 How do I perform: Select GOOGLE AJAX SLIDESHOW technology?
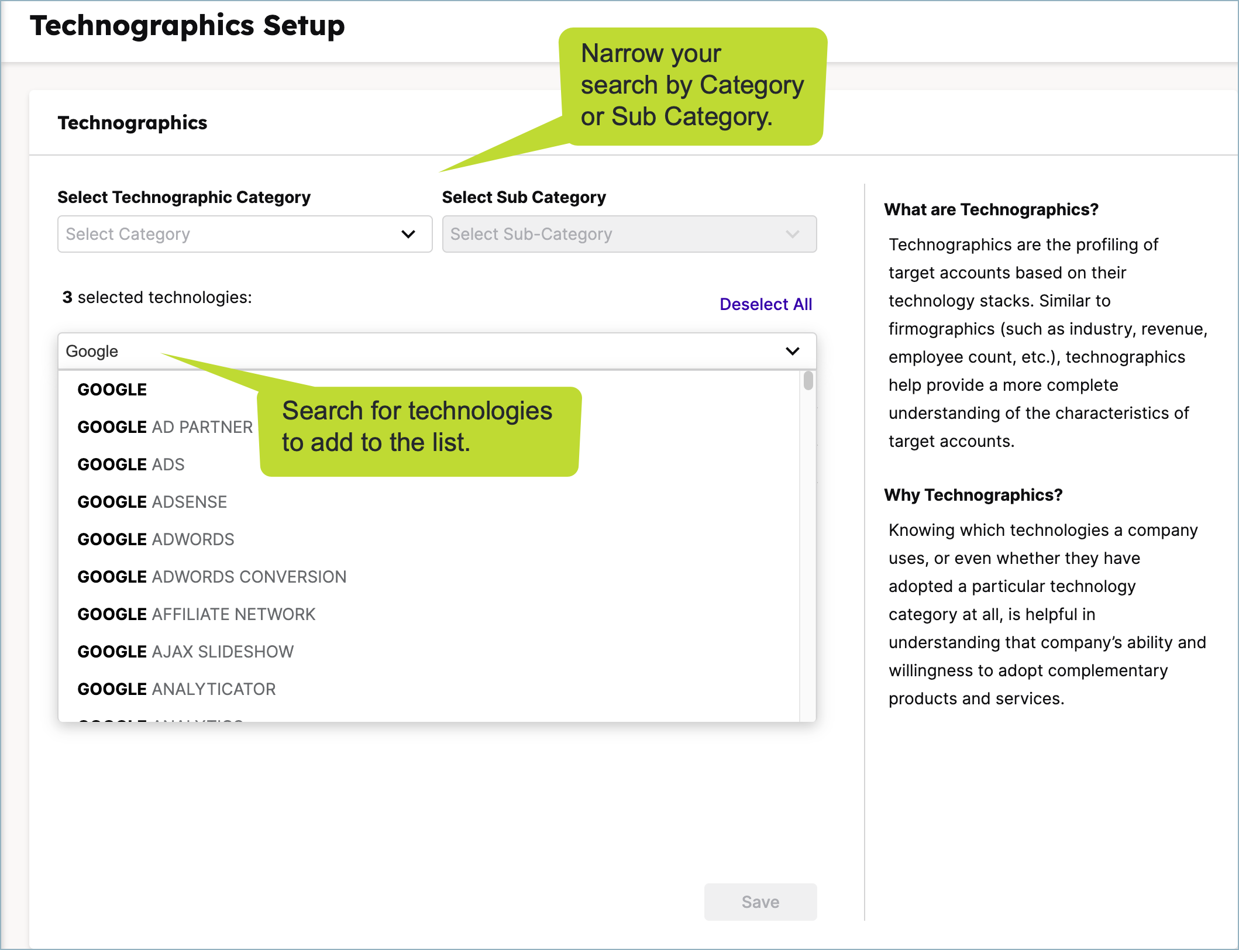tap(185, 651)
